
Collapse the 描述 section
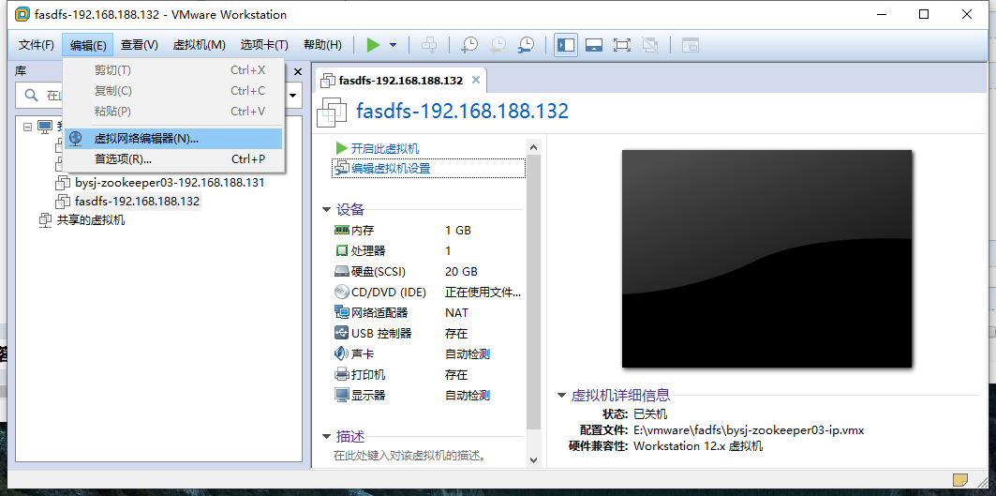pyautogui.click(x=326, y=436)
